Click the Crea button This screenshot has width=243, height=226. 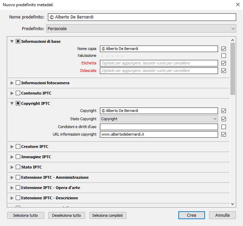point(191,215)
